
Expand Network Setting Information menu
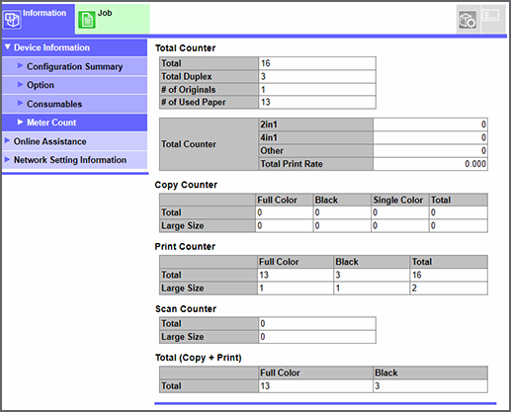click(x=74, y=160)
